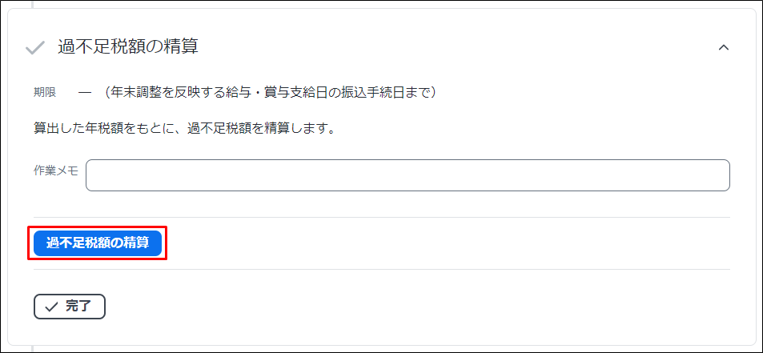The width and height of the screenshot is (763, 353).
Task: Click the 作業メモ label
Action: click(x=56, y=170)
